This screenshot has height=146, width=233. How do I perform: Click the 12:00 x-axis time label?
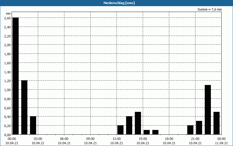coord(117,139)
